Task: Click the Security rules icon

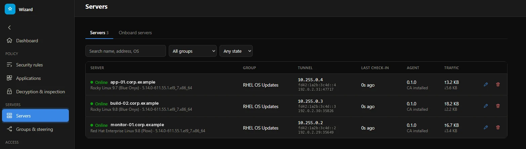Action: click(9, 65)
